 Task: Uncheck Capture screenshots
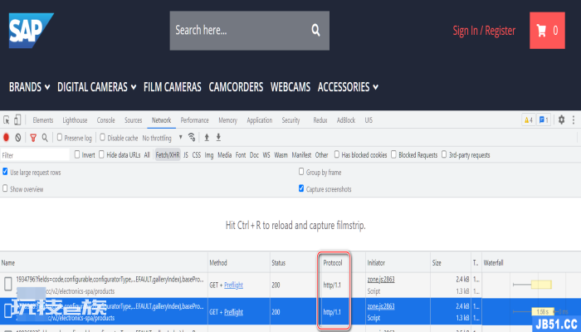(301, 188)
